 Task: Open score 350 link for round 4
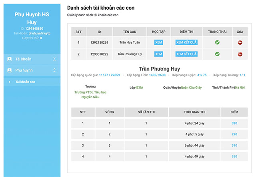point(234,156)
